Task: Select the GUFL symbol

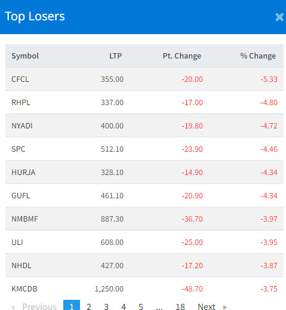Action: (x=21, y=196)
